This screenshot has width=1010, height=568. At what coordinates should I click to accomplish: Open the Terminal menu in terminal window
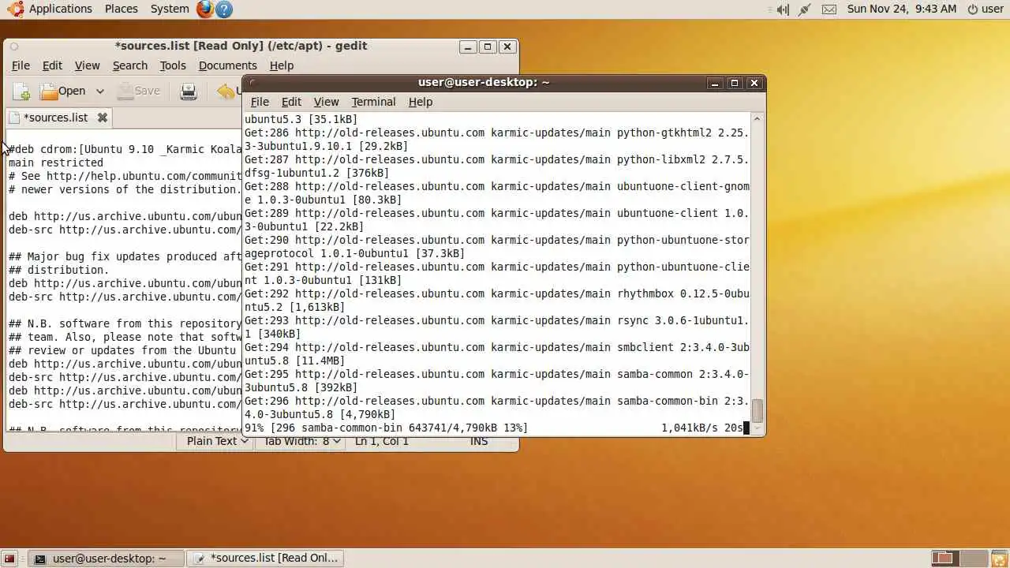click(373, 102)
